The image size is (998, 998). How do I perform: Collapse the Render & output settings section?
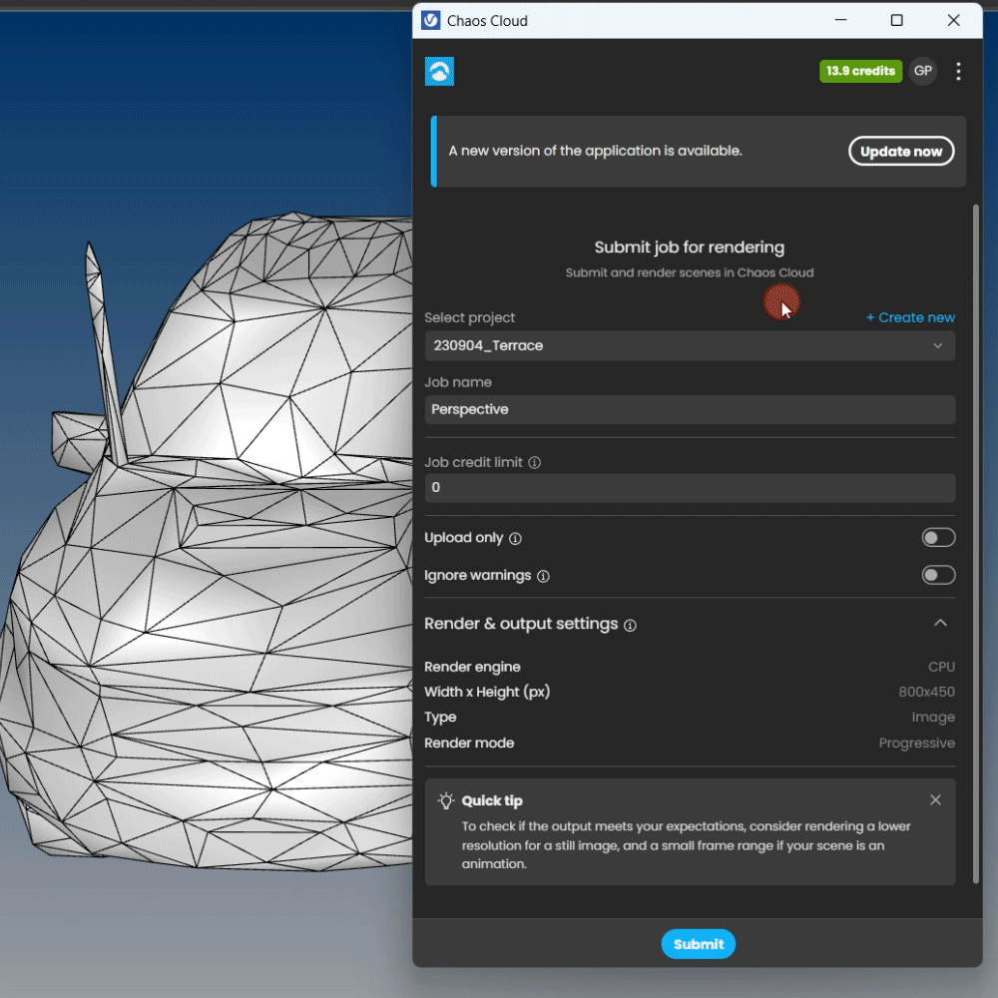pos(940,623)
